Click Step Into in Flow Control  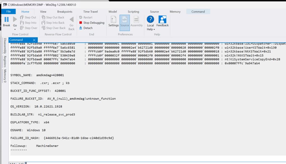(x=28, y=23)
